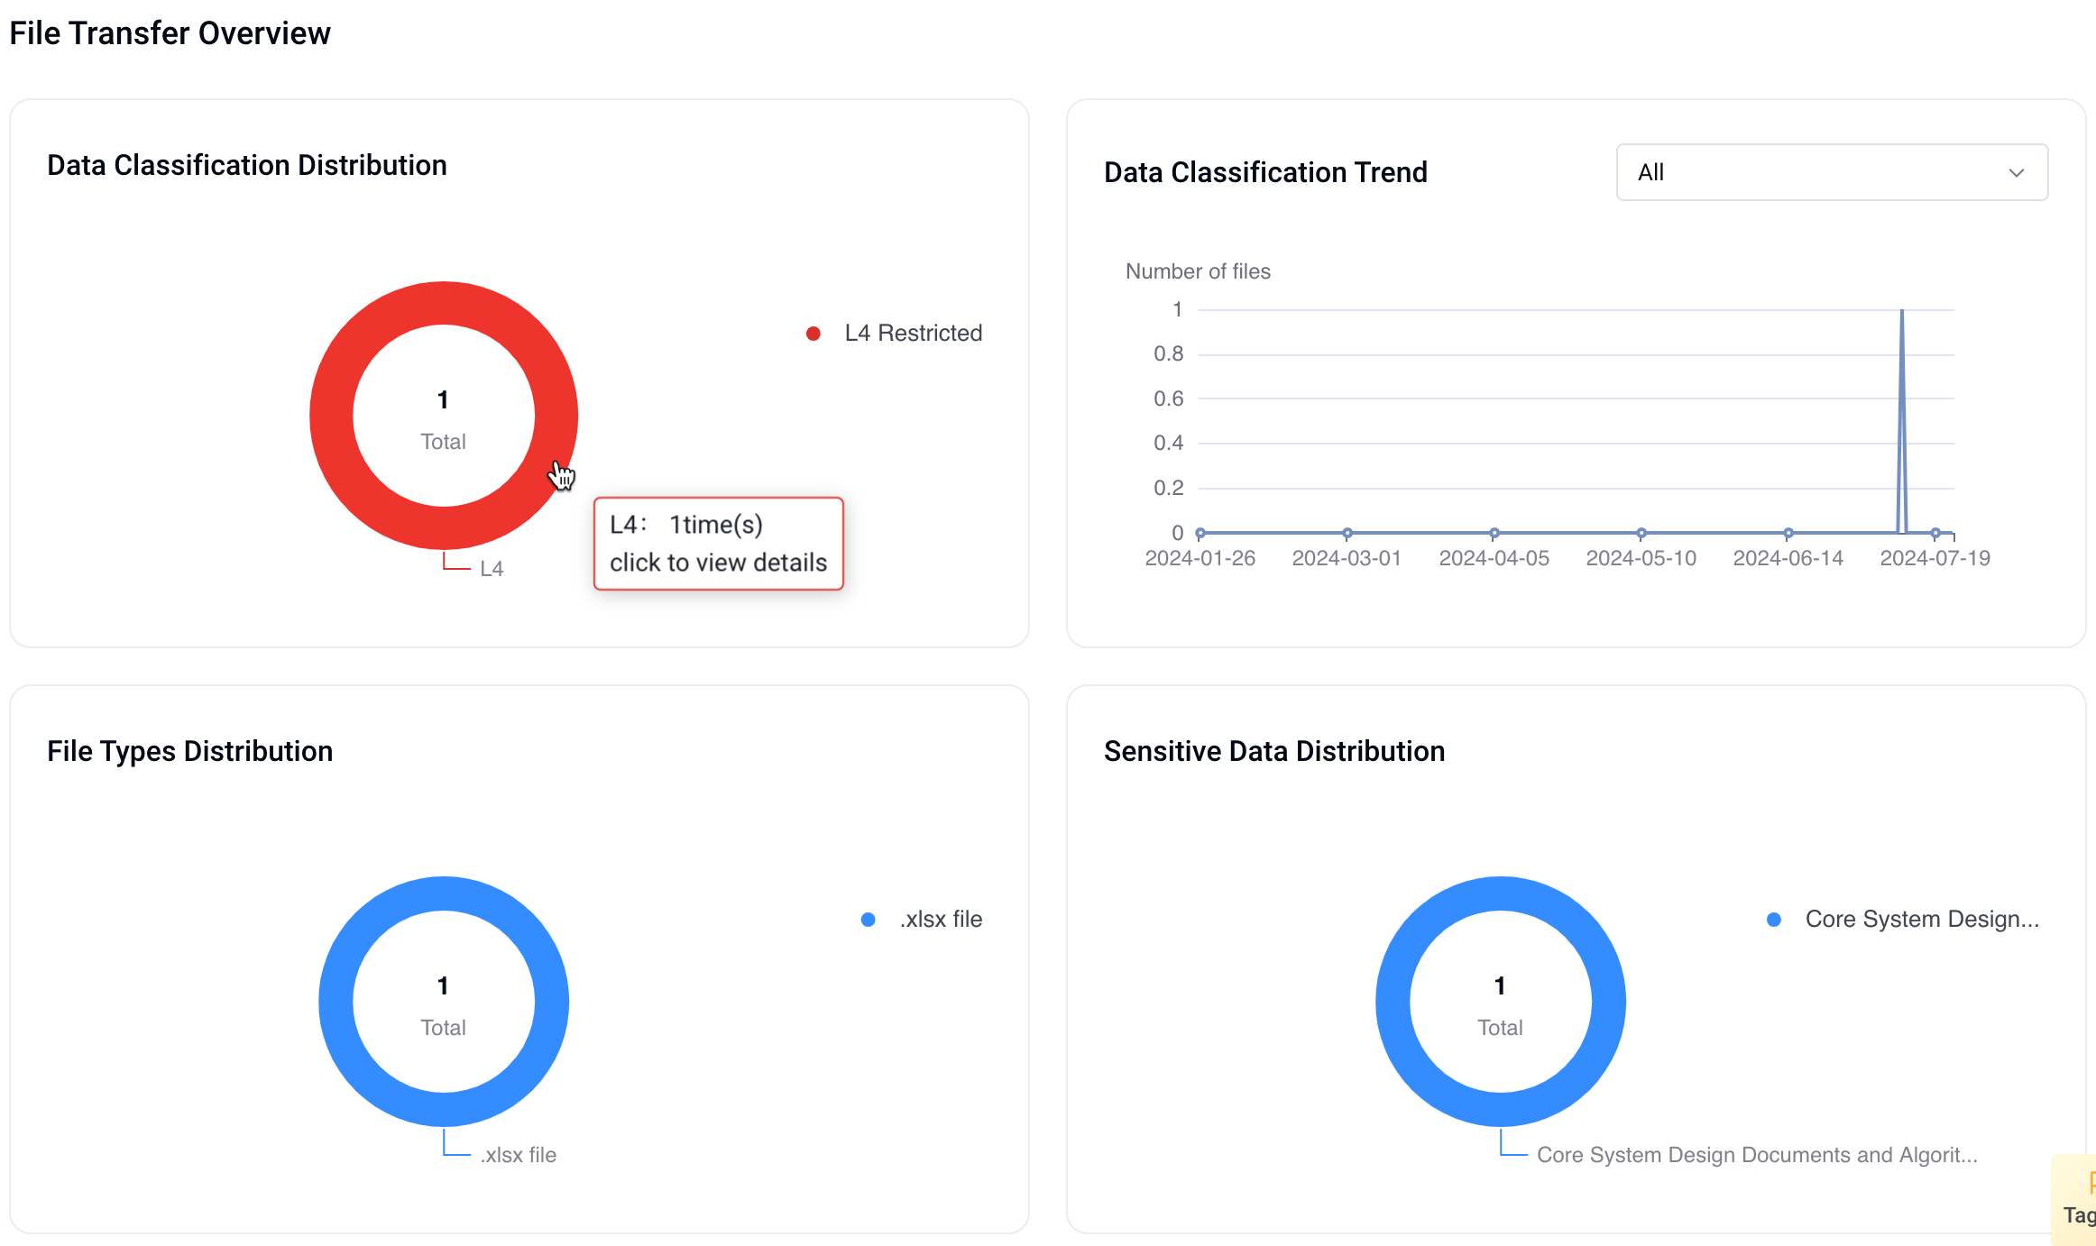2096x1246 pixels.
Task: Click the L4 label under the red donut
Action: pyautogui.click(x=492, y=569)
